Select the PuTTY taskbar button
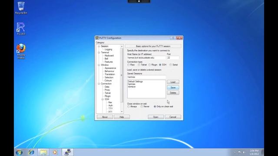Viewport: 278px width, 156px height. pyautogui.click(x=68, y=152)
